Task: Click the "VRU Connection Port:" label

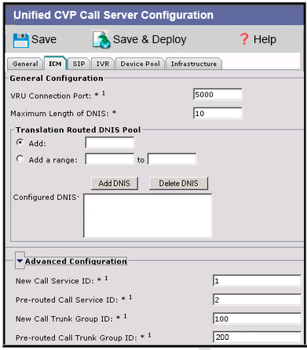Action: click(x=51, y=96)
